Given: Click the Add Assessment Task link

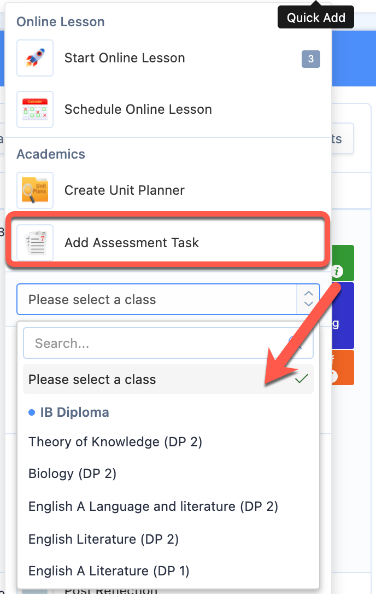Looking at the screenshot, I should coord(131,242).
